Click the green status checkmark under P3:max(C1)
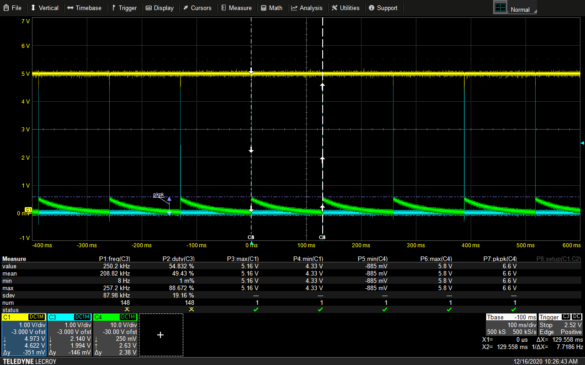This screenshot has width=585, height=365. click(256, 310)
